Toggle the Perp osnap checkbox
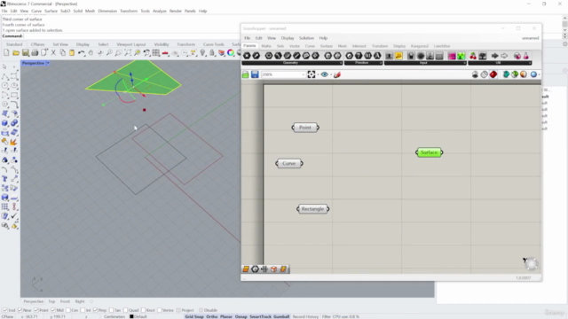568x319 pixels. pos(95,310)
